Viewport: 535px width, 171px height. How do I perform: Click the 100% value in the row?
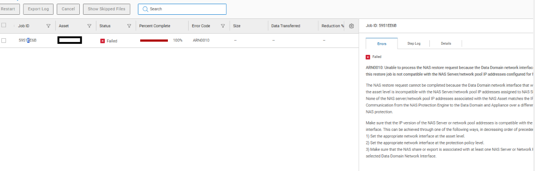point(178,40)
